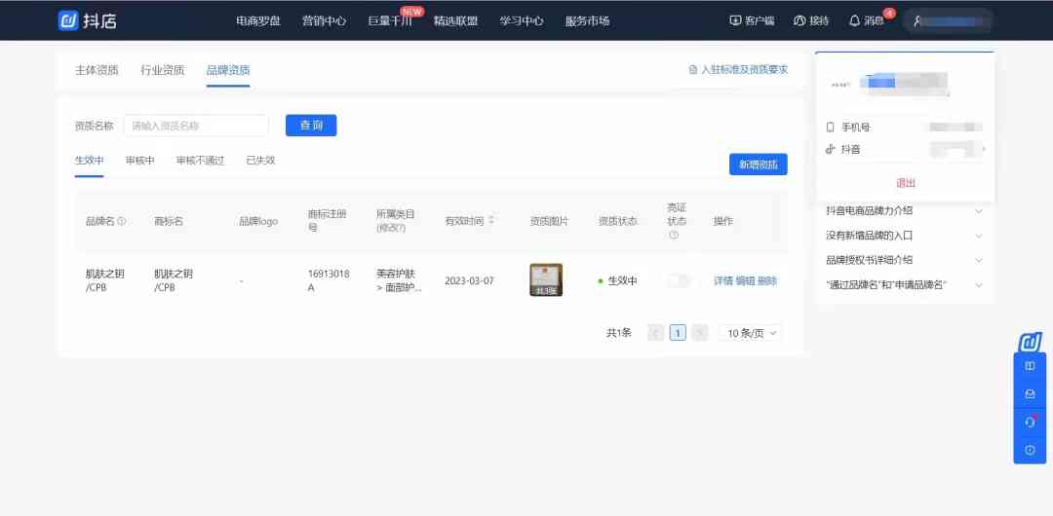Click help icon next to 品牌名 header
This screenshot has height=516, width=1053.
click(122, 221)
